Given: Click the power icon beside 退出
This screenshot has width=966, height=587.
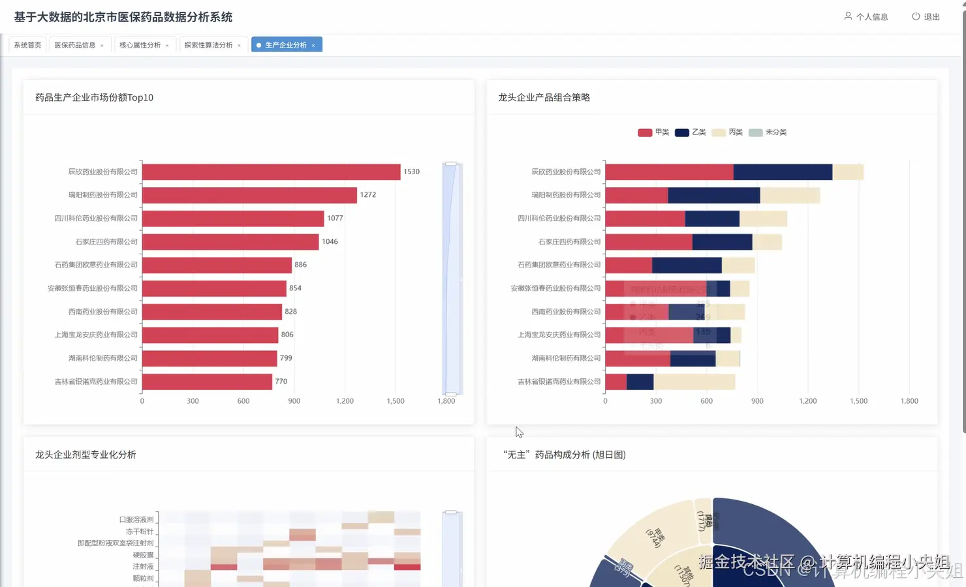Looking at the screenshot, I should pyautogui.click(x=916, y=16).
